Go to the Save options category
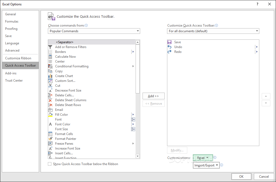This screenshot has width=276, height=182. click(x=20, y=36)
